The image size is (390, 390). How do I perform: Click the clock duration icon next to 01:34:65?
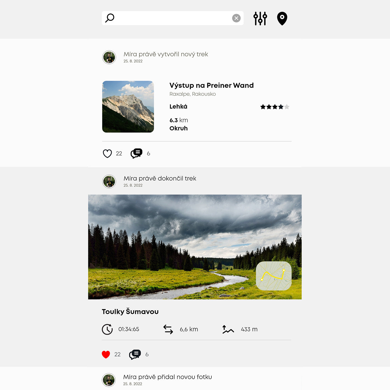(x=107, y=329)
